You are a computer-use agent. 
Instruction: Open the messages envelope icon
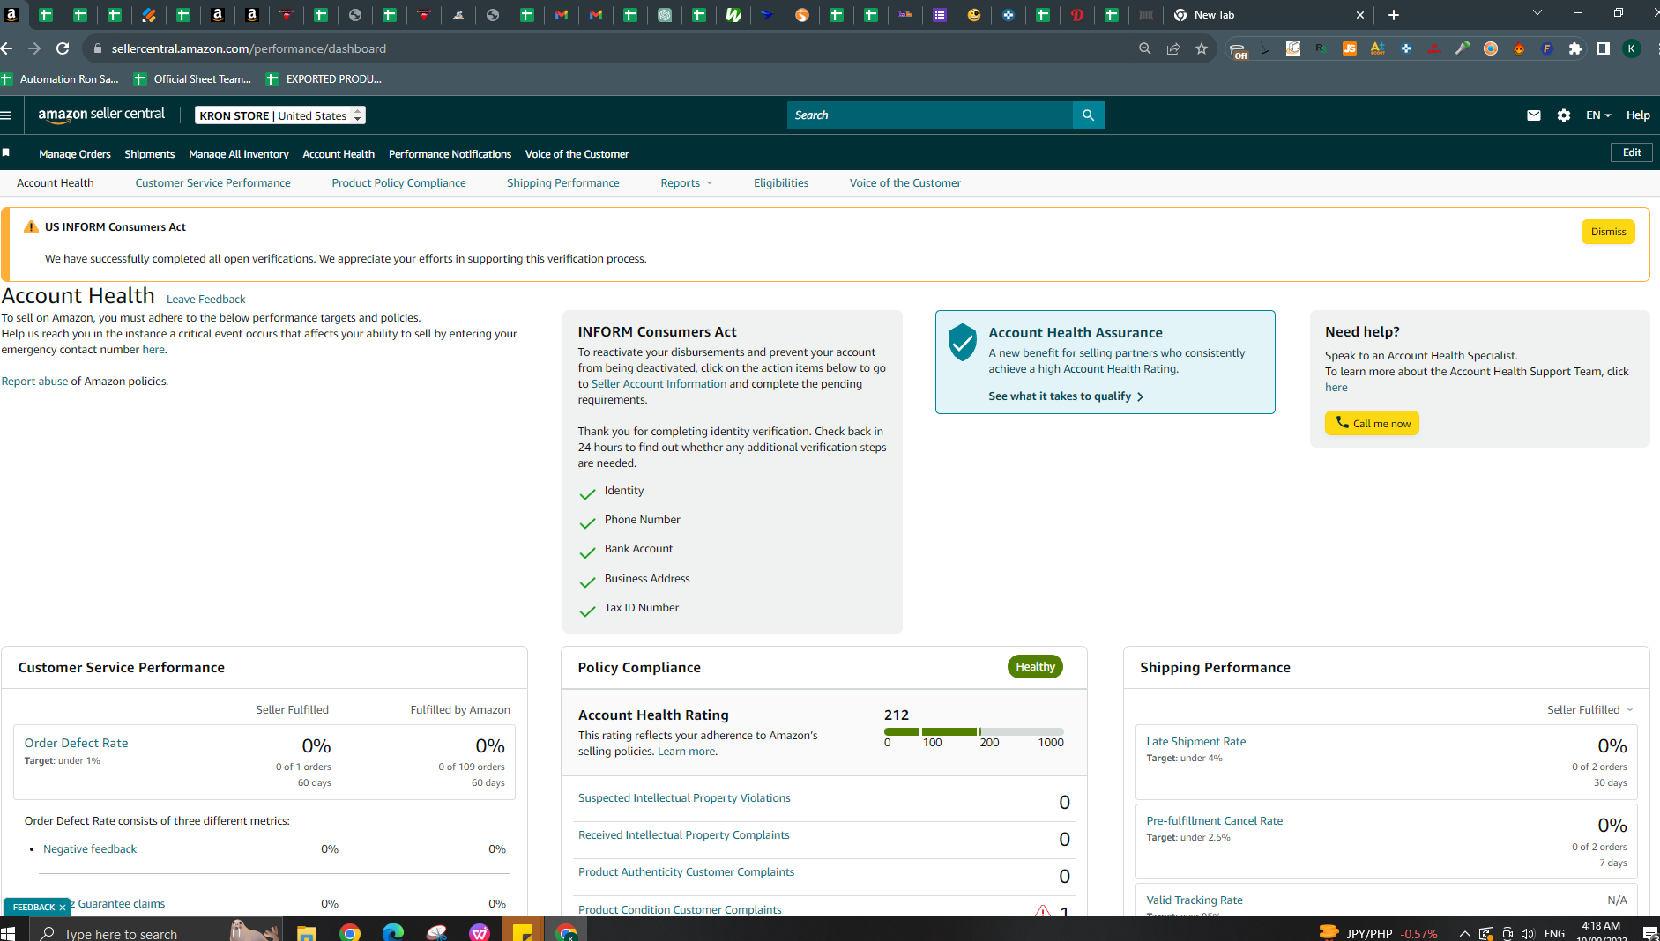(x=1534, y=115)
